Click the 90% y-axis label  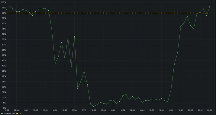(4, 13)
